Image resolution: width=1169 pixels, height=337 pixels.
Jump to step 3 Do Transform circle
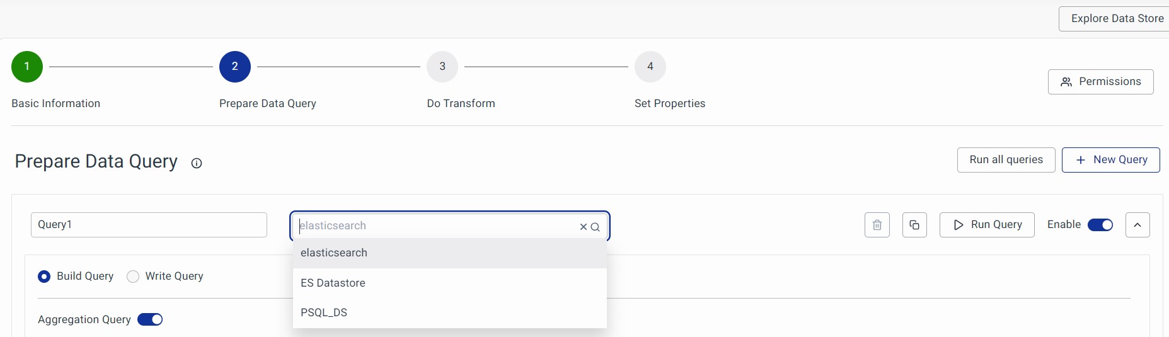pos(442,67)
